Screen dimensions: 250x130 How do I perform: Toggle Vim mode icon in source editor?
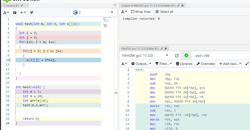[x=31, y=12]
